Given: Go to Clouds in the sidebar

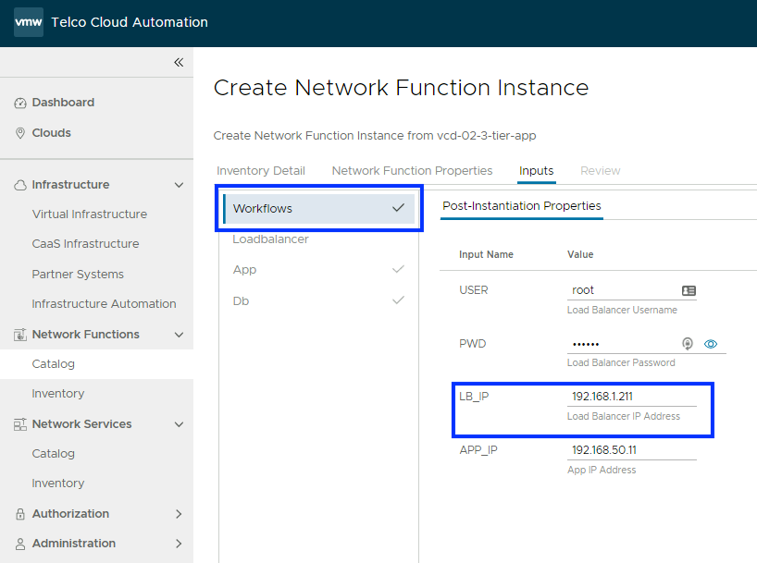Looking at the screenshot, I should 51,133.
